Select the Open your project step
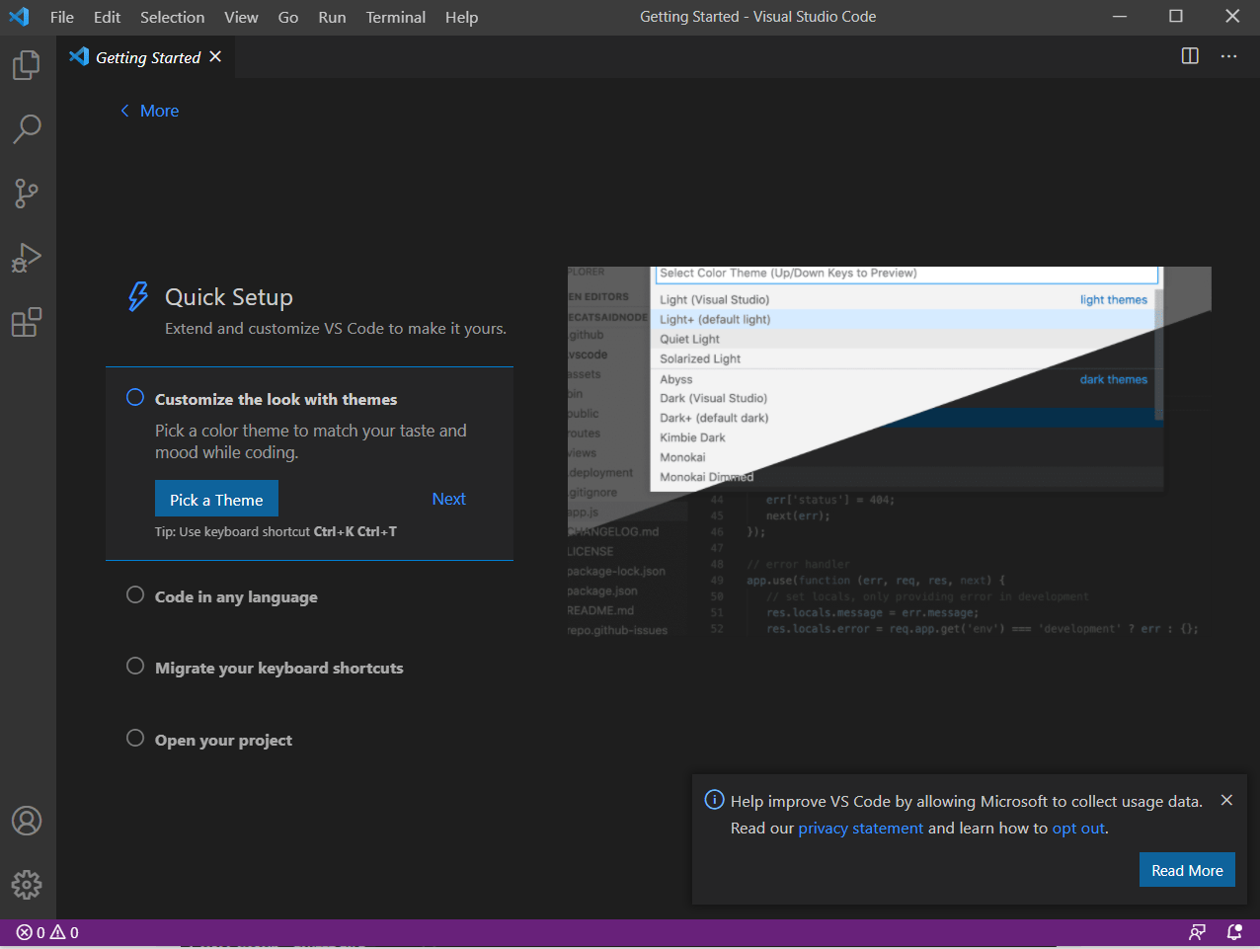 pos(223,740)
